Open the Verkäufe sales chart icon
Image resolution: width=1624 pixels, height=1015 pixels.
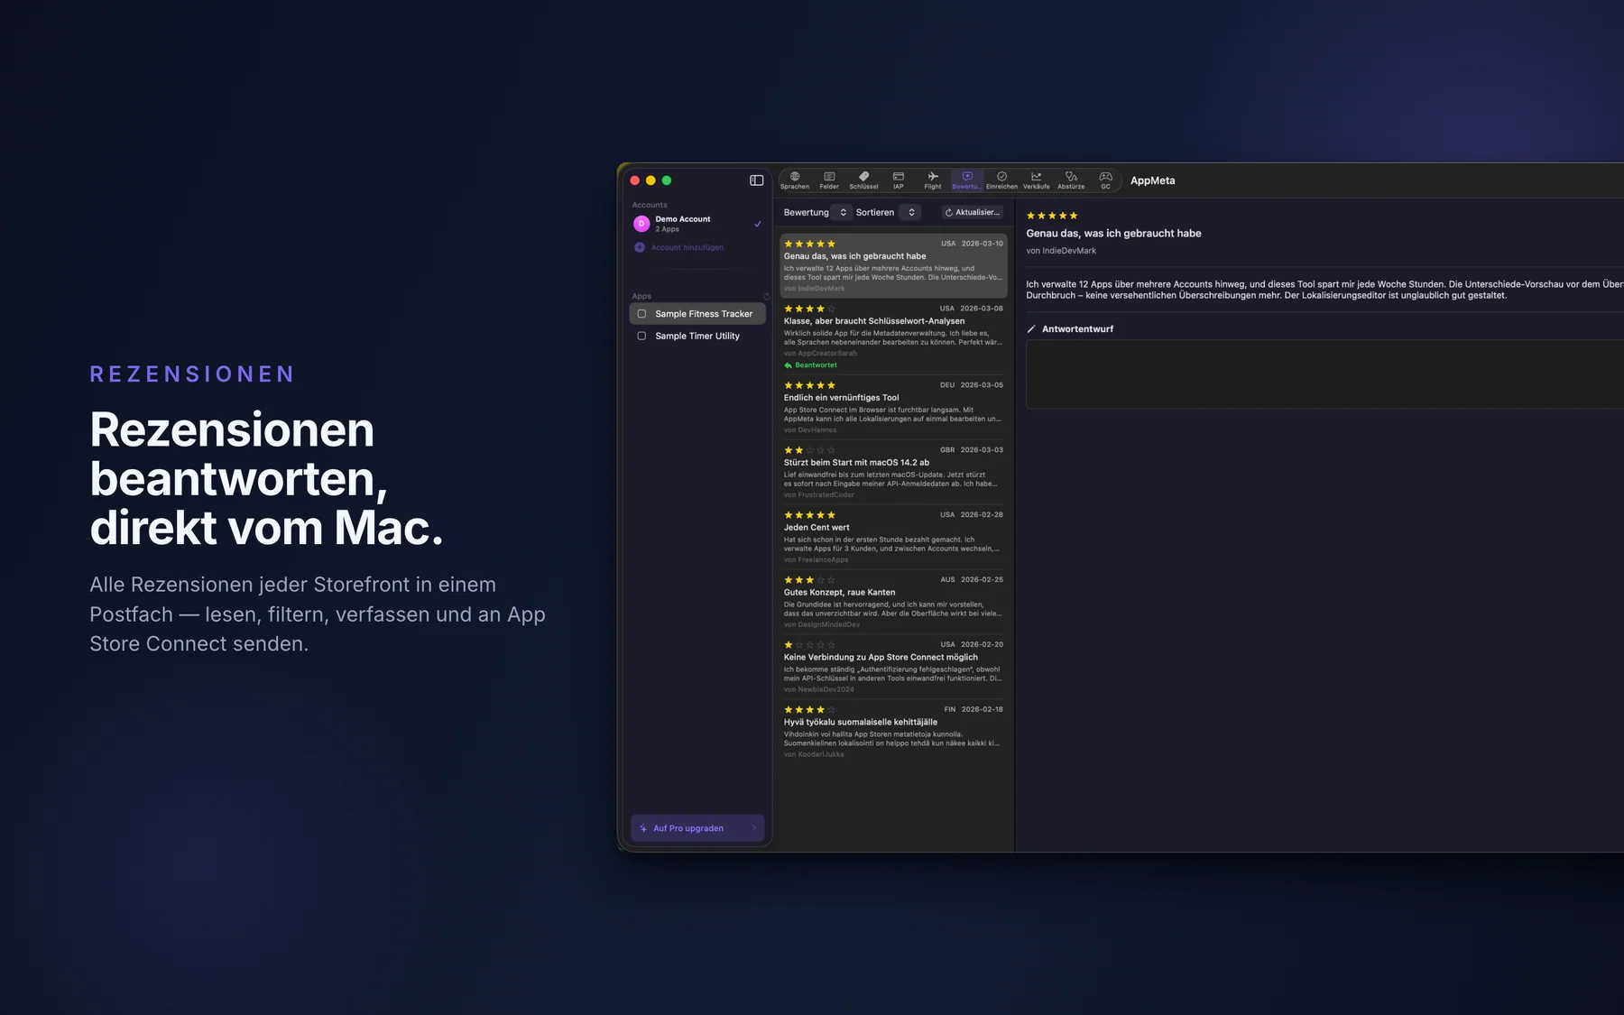point(1036,180)
